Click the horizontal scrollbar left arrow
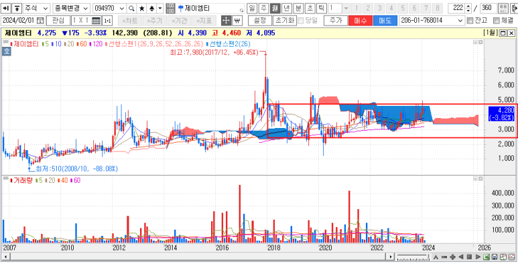Image resolution: width=518 pixels, height=266 pixels. pyautogui.click(x=5, y=257)
